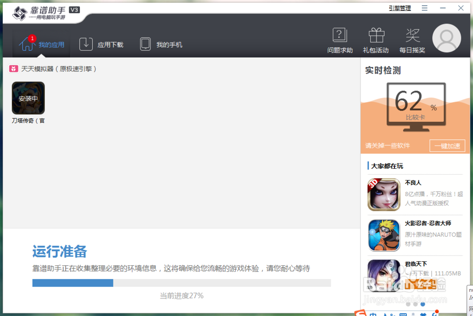
Task: Open 礼包活动 gift box icon
Action: (377, 35)
